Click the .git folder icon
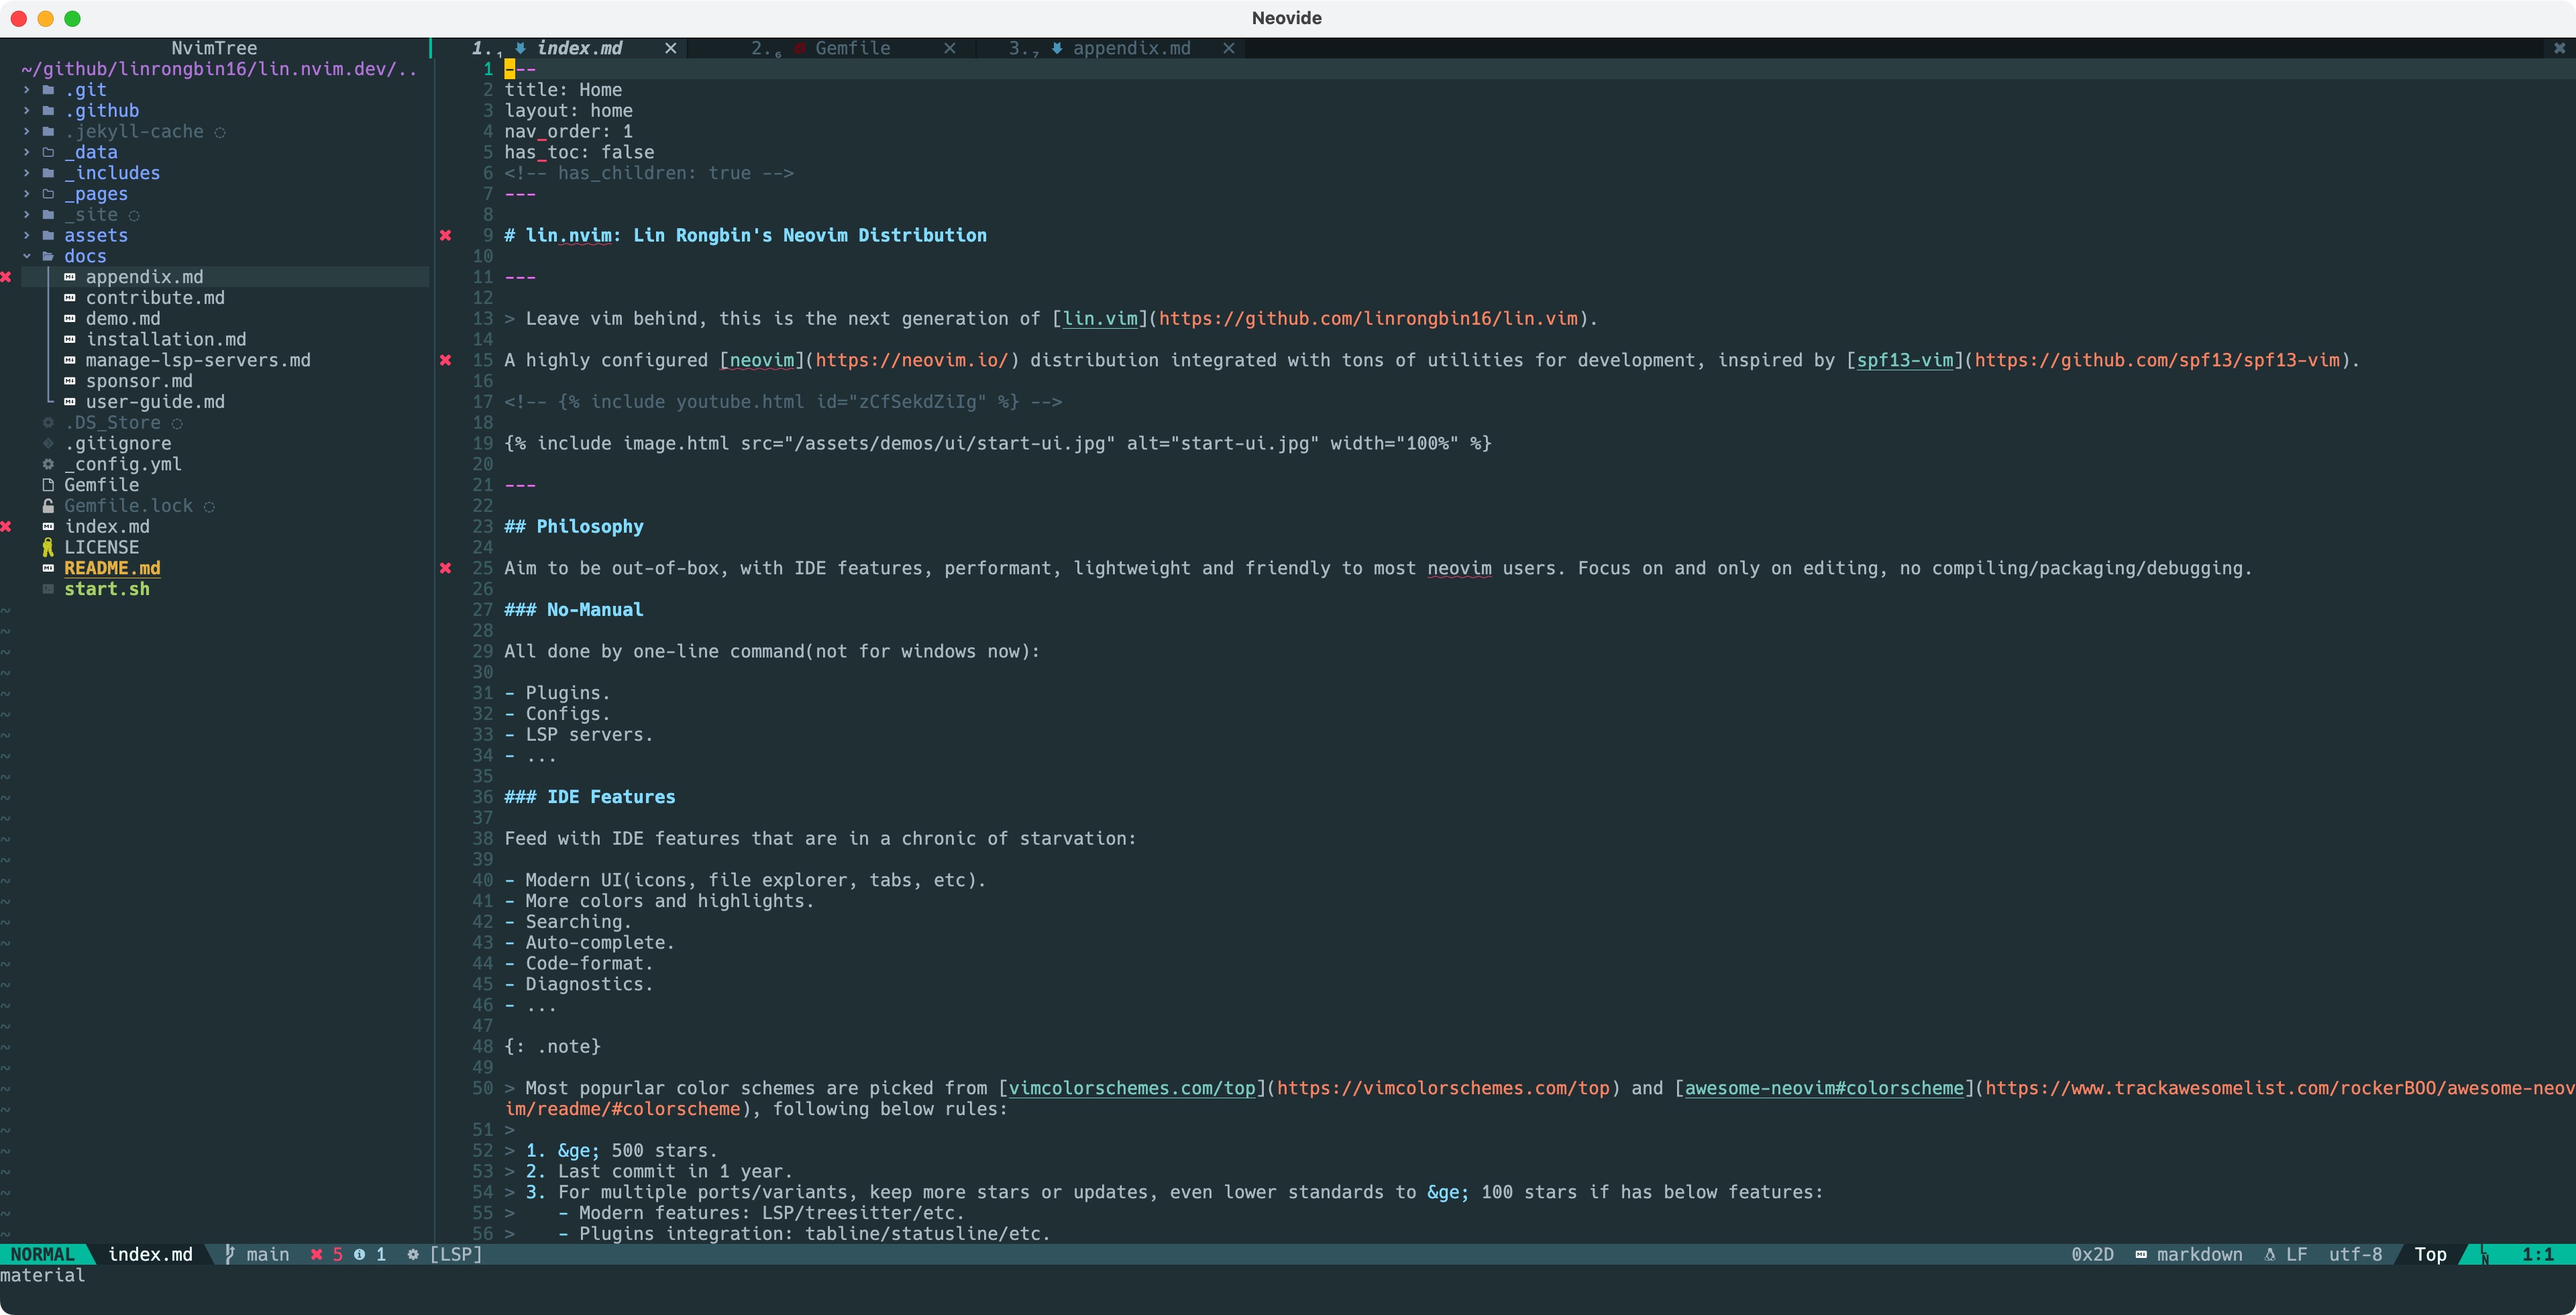The width and height of the screenshot is (2576, 1315). [x=48, y=90]
